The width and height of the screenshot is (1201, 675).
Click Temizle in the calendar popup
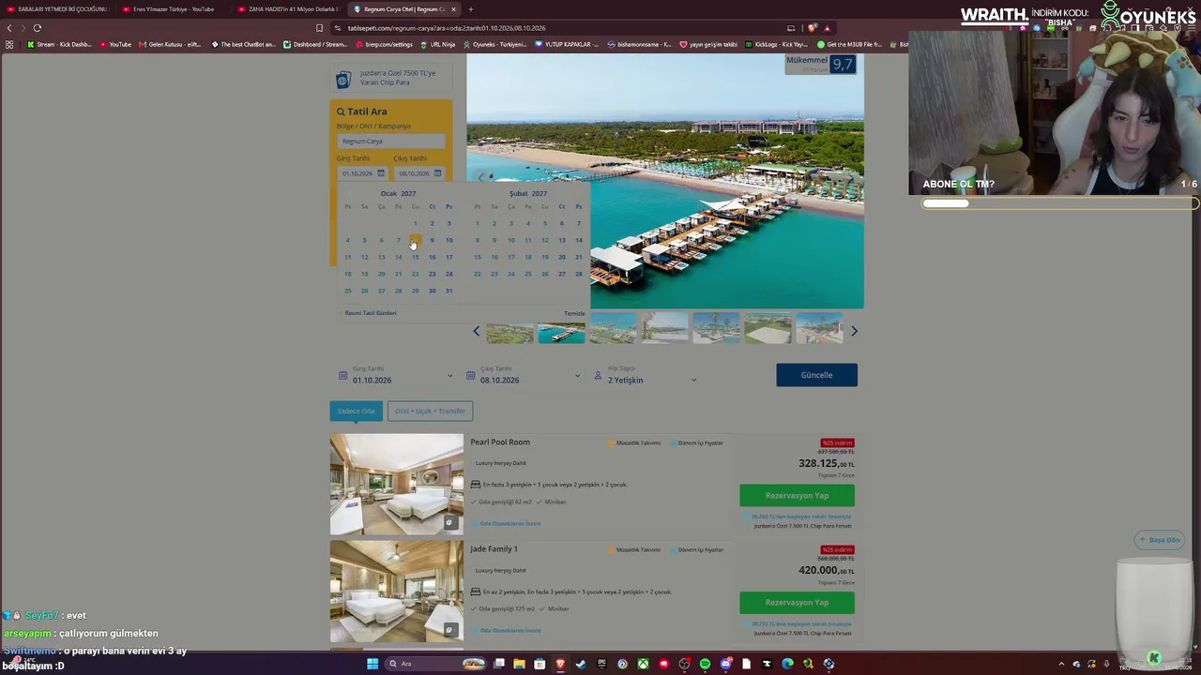[574, 313]
